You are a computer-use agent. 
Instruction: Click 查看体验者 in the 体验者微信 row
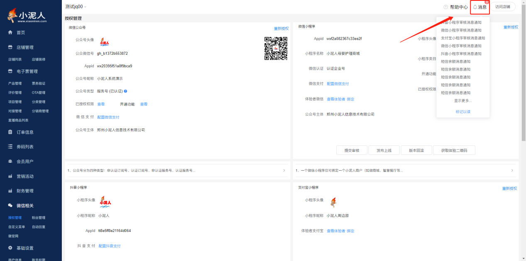336,99
